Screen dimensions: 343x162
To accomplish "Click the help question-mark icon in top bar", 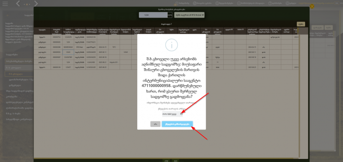I will [270, 3].
